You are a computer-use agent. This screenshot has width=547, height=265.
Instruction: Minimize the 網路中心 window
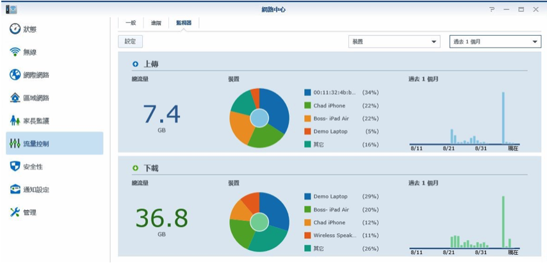(507, 10)
